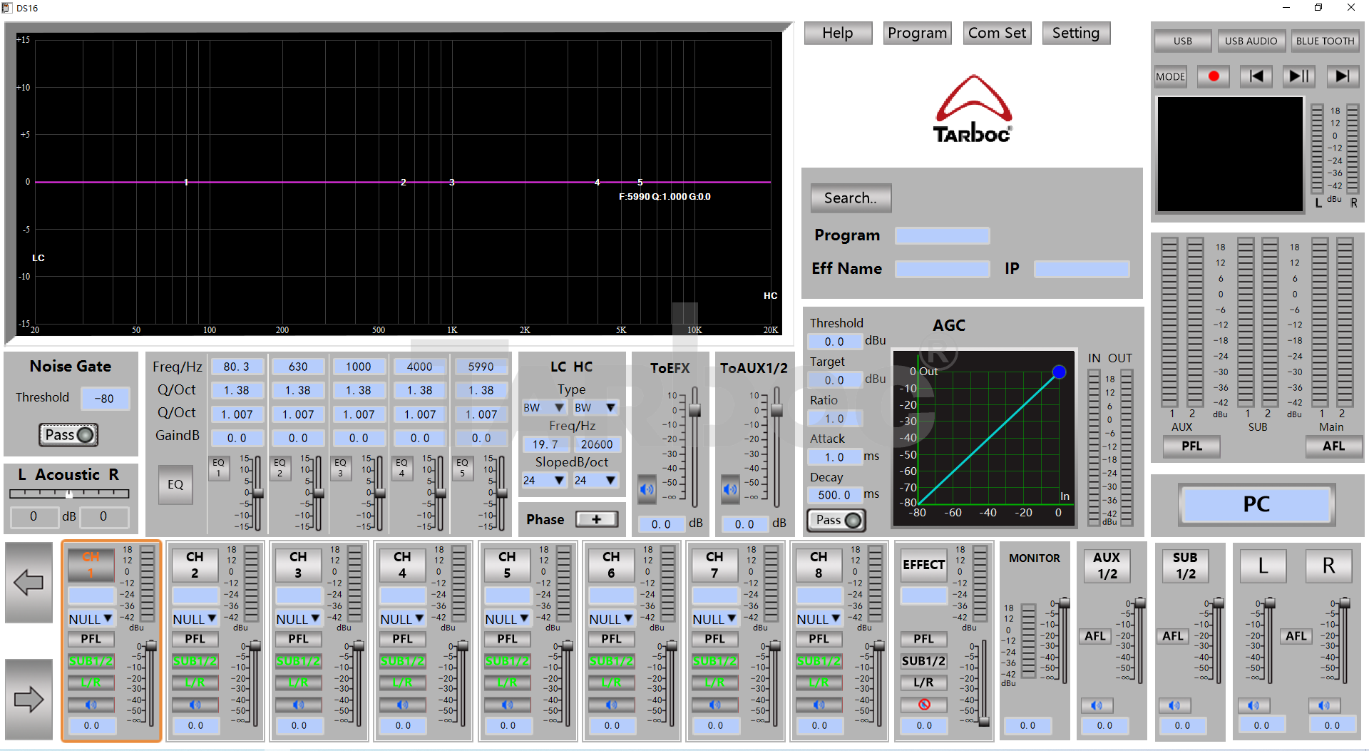Click the Noise Gate Threshold field
Screen dimensions: 1369x751
coord(106,399)
